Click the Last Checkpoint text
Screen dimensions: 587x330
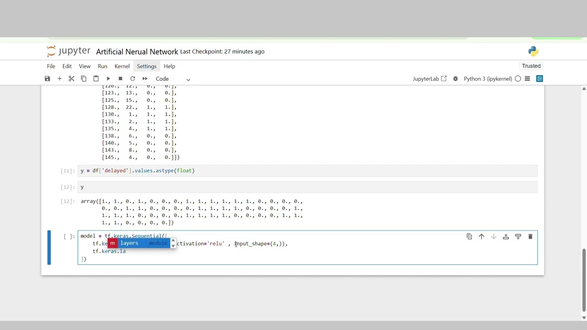pyautogui.click(x=222, y=51)
